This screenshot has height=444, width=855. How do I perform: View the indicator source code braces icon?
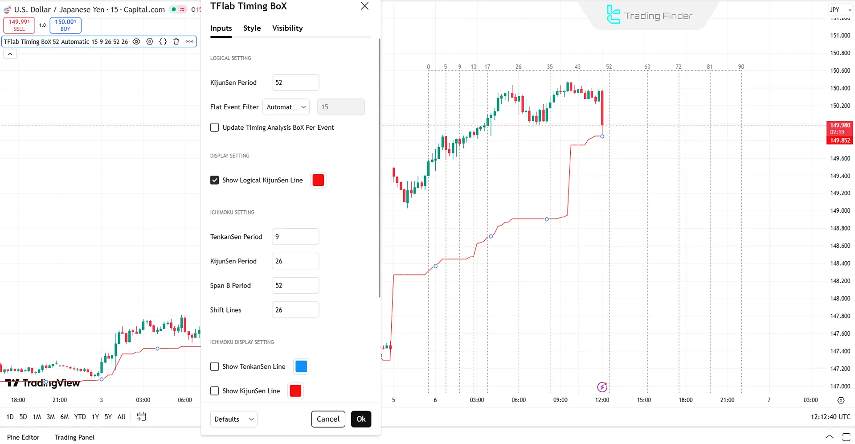[x=163, y=41]
